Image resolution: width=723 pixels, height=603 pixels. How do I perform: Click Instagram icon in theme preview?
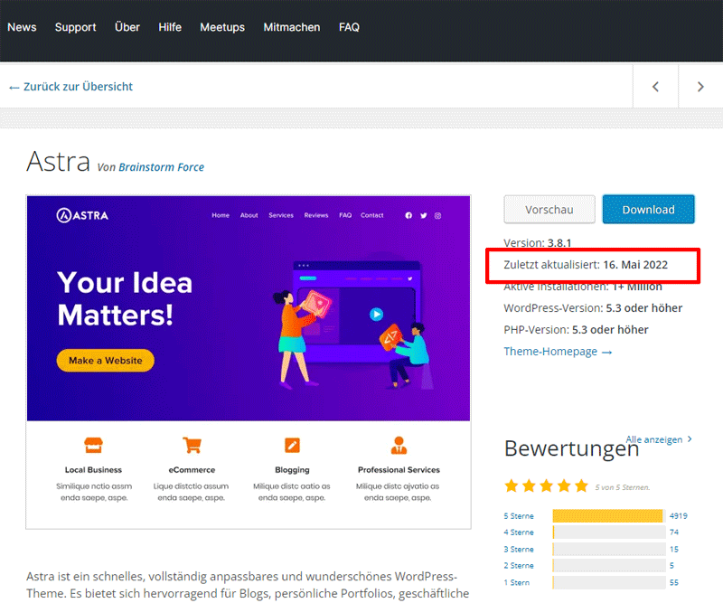[437, 215]
